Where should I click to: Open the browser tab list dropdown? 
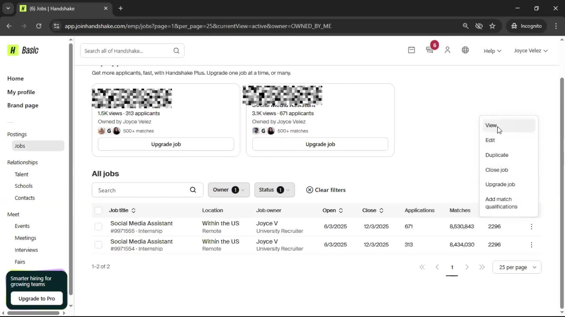[8, 9]
